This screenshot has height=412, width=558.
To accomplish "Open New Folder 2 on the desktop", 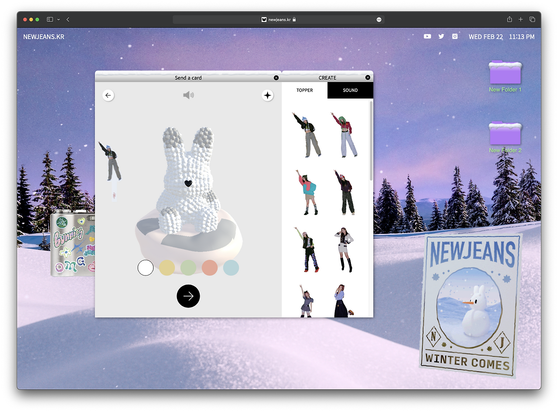I will (505, 137).
